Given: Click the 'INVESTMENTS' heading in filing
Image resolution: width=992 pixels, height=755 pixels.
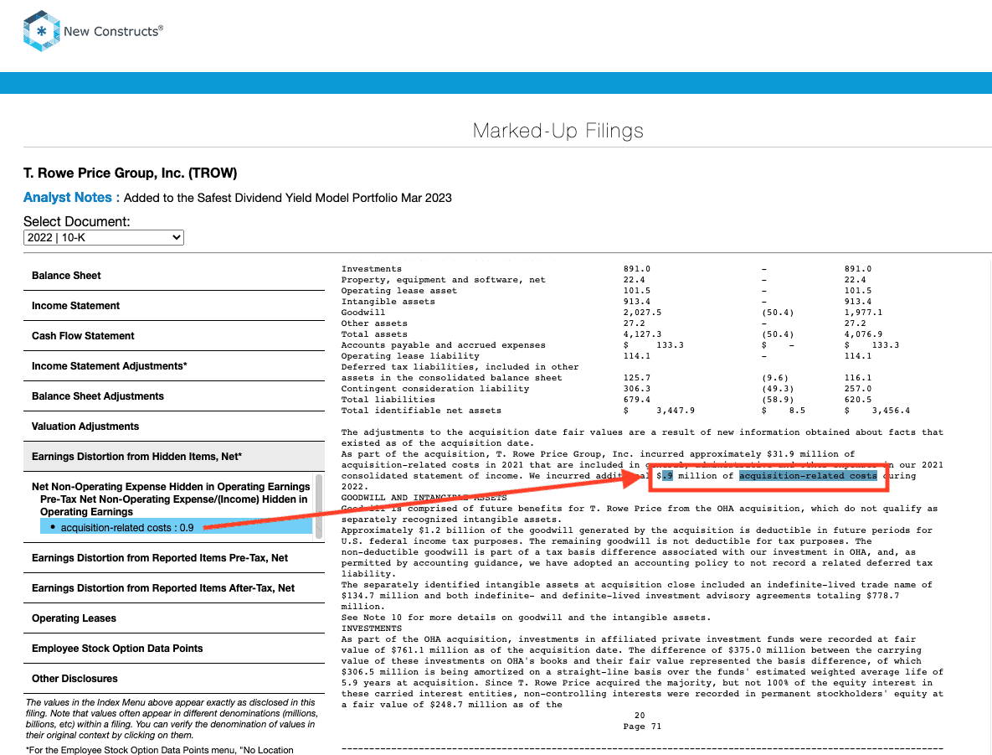Looking at the screenshot, I should tap(372, 628).
